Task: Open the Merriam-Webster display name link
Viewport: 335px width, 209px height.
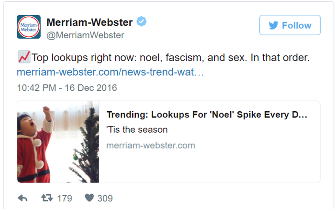Action: [x=90, y=22]
